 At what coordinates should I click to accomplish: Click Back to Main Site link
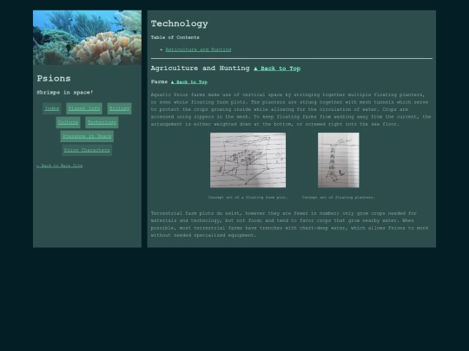(60, 166)
